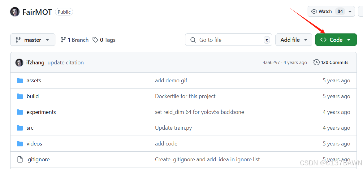Click '4 years ago' in experiments row
This screenshot has width=363, height=169.
(x=336, y=112)
